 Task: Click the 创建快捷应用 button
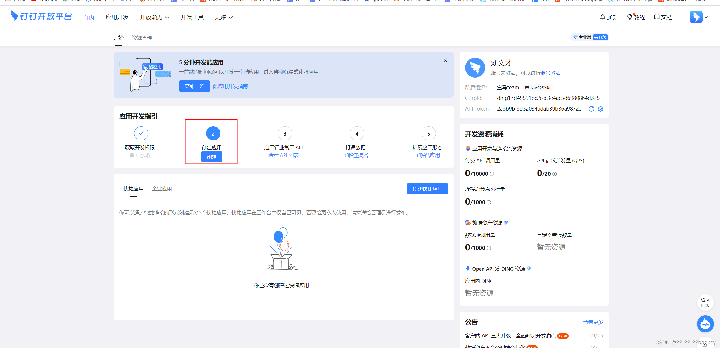point(427,189)
